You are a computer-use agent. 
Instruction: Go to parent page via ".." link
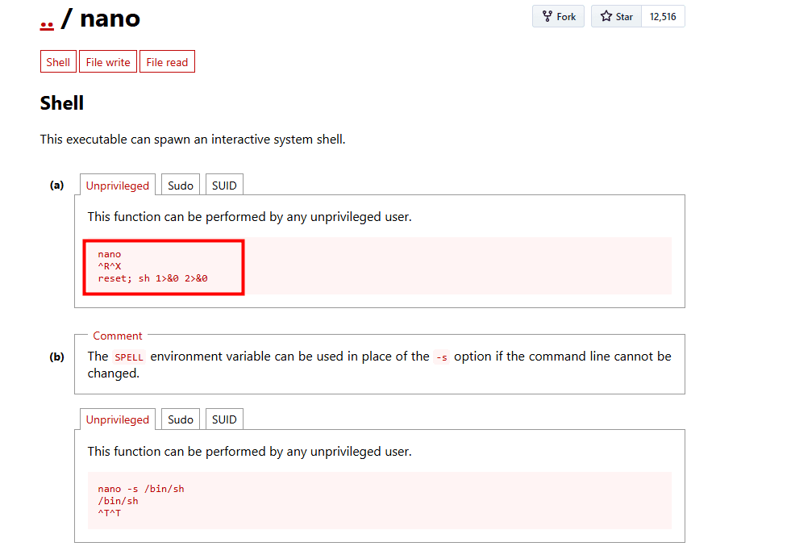point(47,18)
